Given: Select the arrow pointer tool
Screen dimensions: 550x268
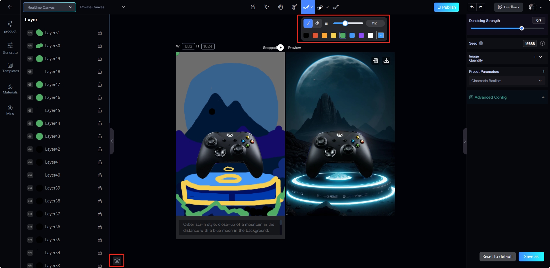Looking at the screenshot, I should [267, 7].
